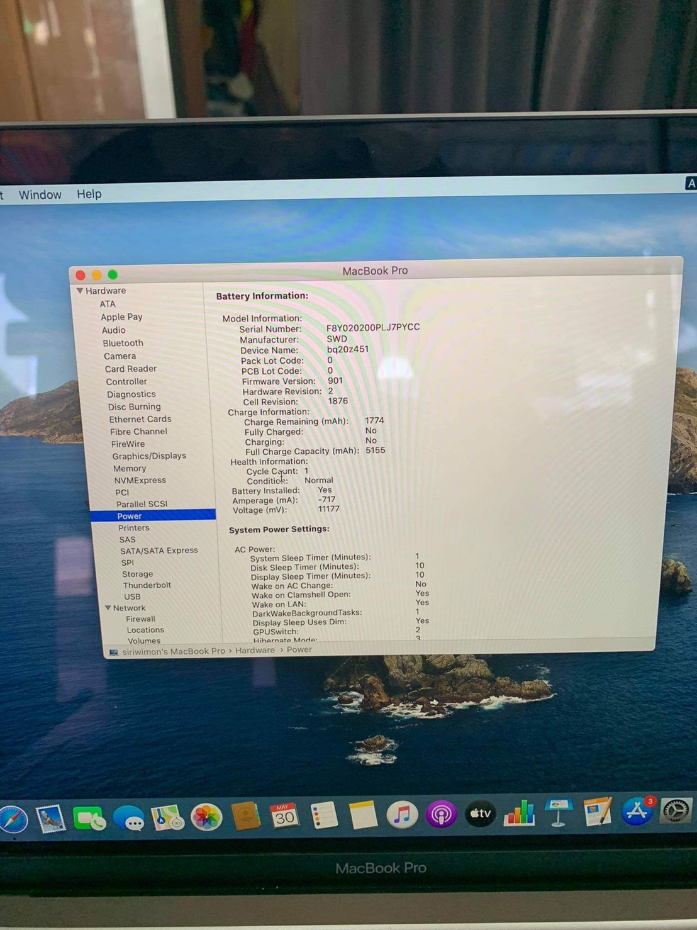Click the green zoom window button
Viewport: 697px width, 930px height.
[x=113, y=274]
